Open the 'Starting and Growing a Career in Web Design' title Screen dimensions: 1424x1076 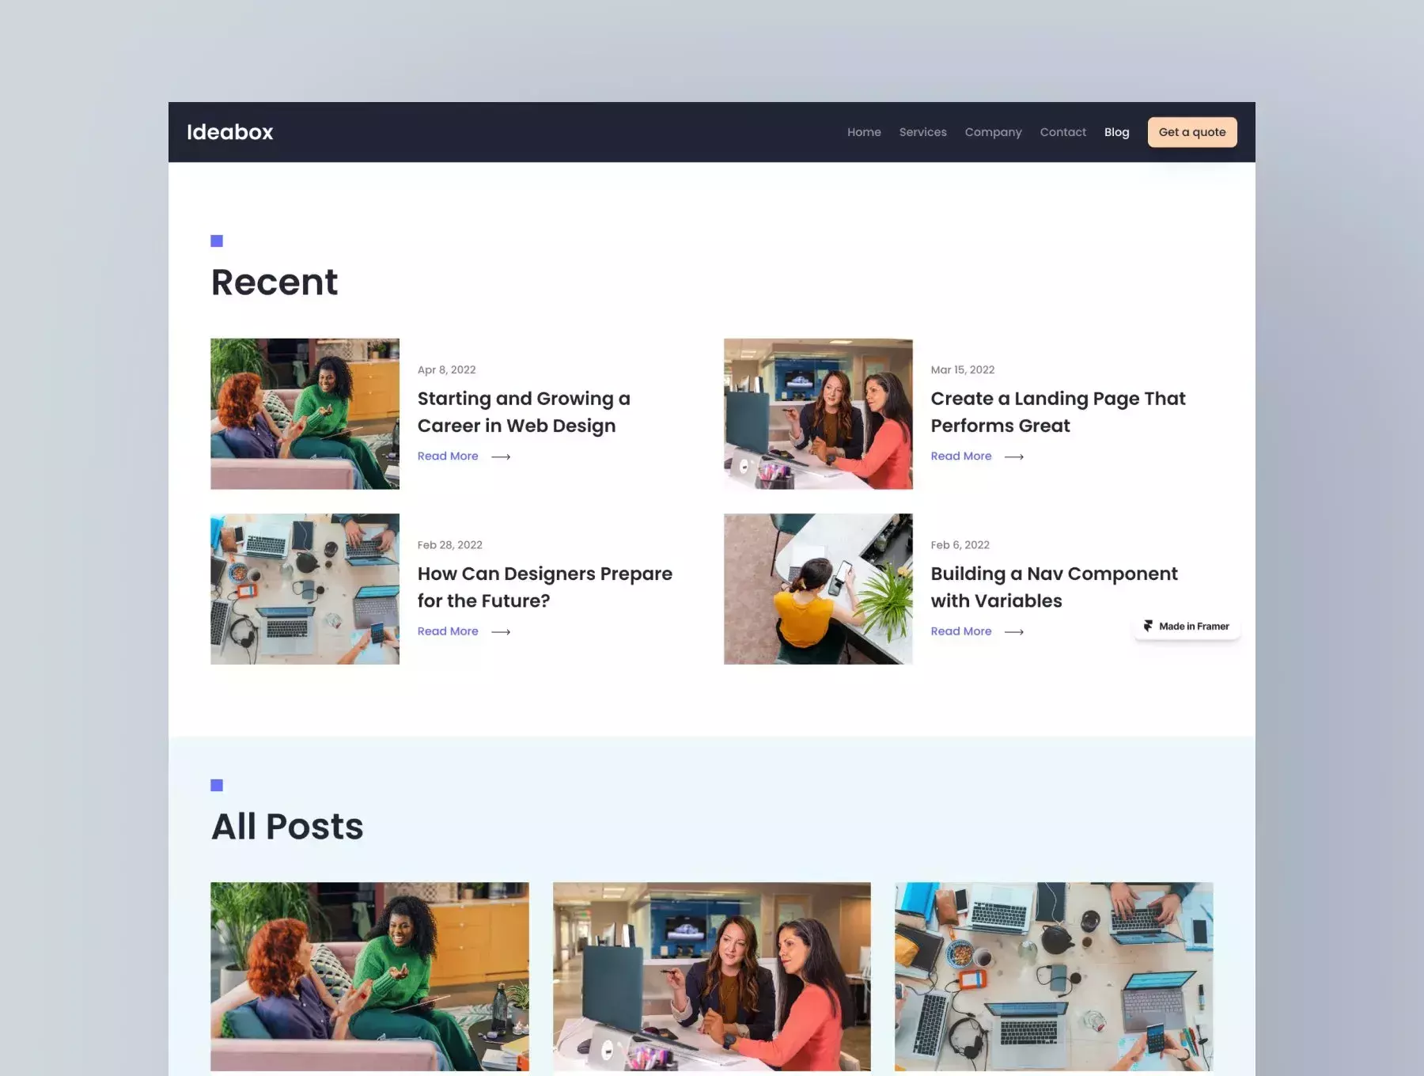click(x=524, y=412)
